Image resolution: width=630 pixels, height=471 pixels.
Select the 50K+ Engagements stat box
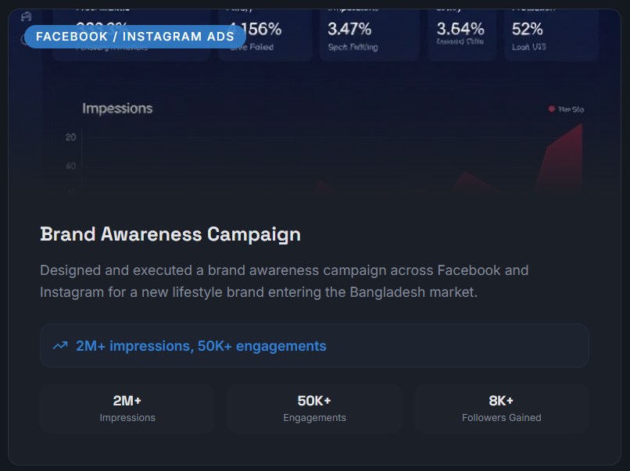314,409
